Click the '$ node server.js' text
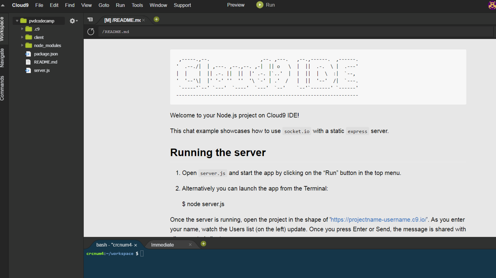Image resolution: width=496 pixels, height=278 pixels. point(203,204)
